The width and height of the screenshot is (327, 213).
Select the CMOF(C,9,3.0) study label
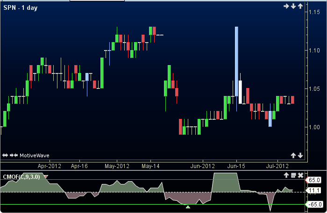tap(21, 177)
